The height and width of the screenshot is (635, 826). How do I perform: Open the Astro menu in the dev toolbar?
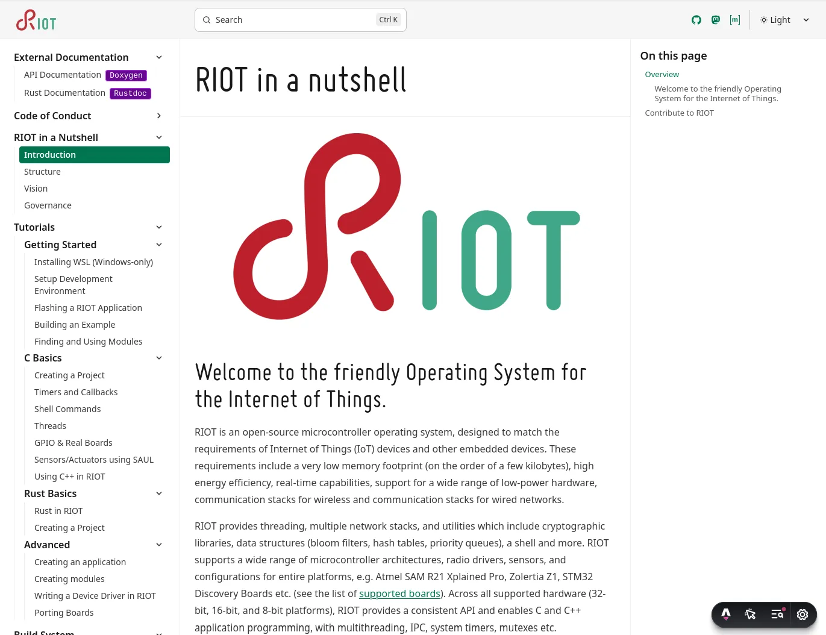(x=726, y=615)
